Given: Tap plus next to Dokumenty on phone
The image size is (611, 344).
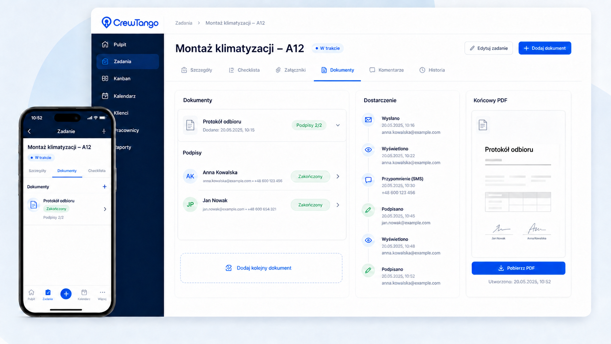Looking at the screenshot, I should point(105,187).
